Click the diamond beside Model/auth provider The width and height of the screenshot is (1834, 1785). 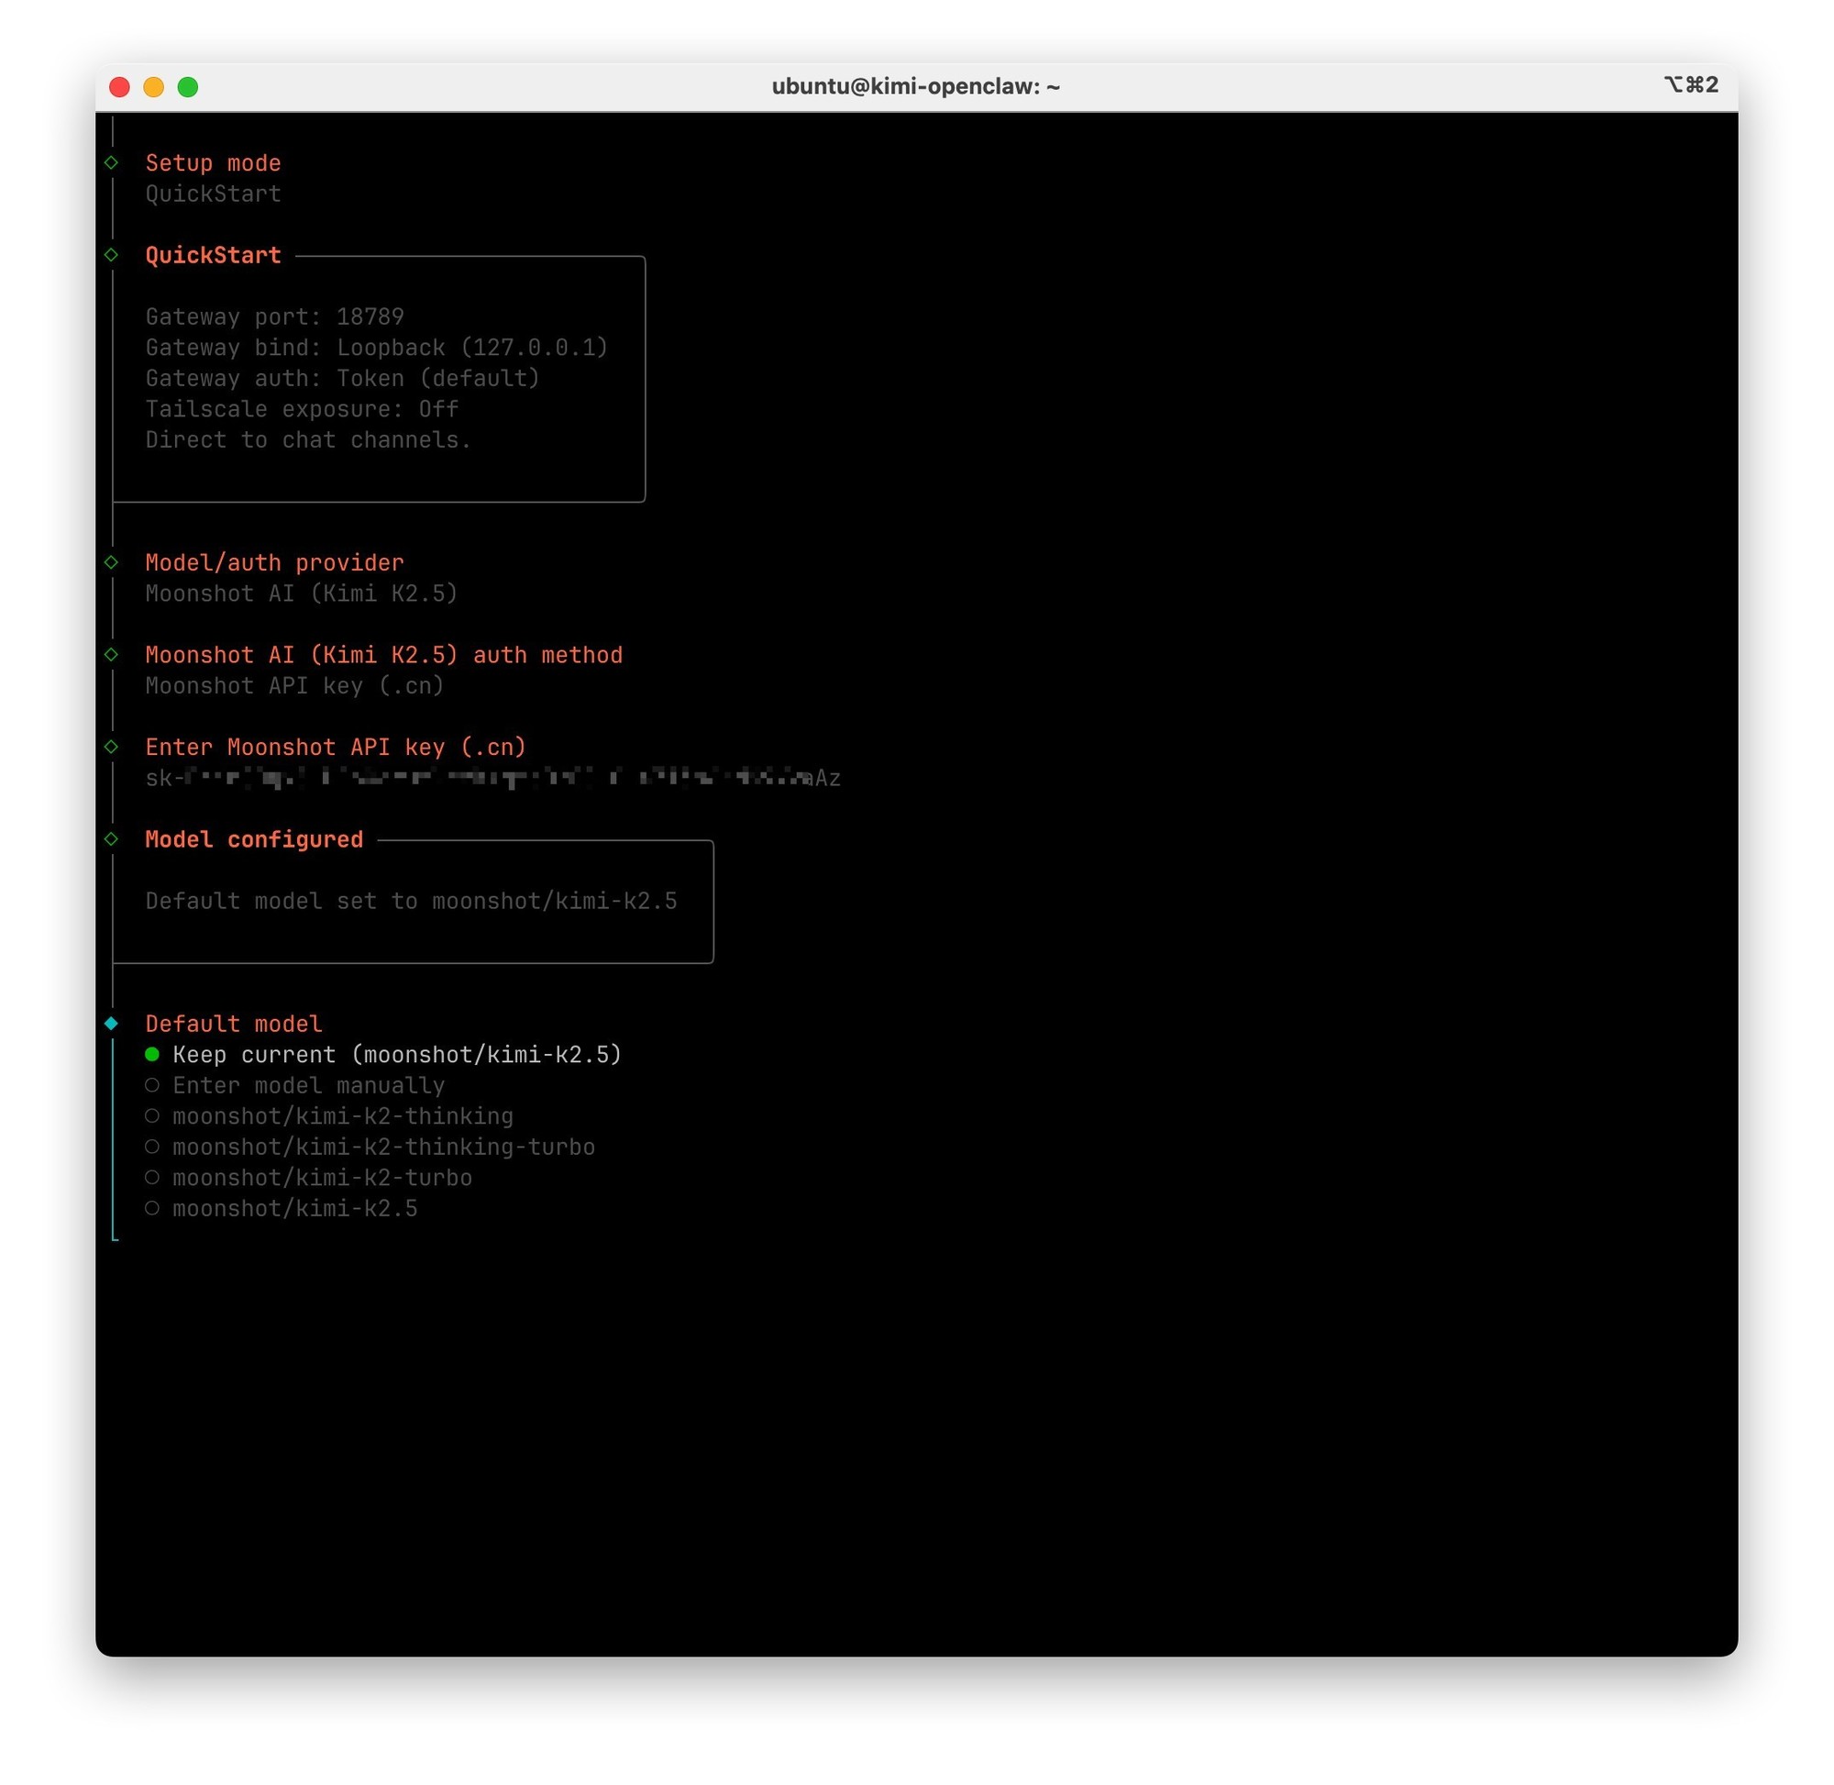pyautogui.click(x=112, y=562)
